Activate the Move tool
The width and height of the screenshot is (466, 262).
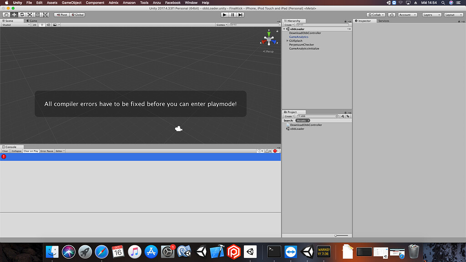[14, 15]
